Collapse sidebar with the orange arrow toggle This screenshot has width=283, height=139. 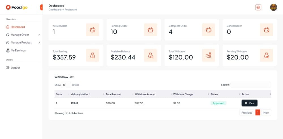point(42,7)
